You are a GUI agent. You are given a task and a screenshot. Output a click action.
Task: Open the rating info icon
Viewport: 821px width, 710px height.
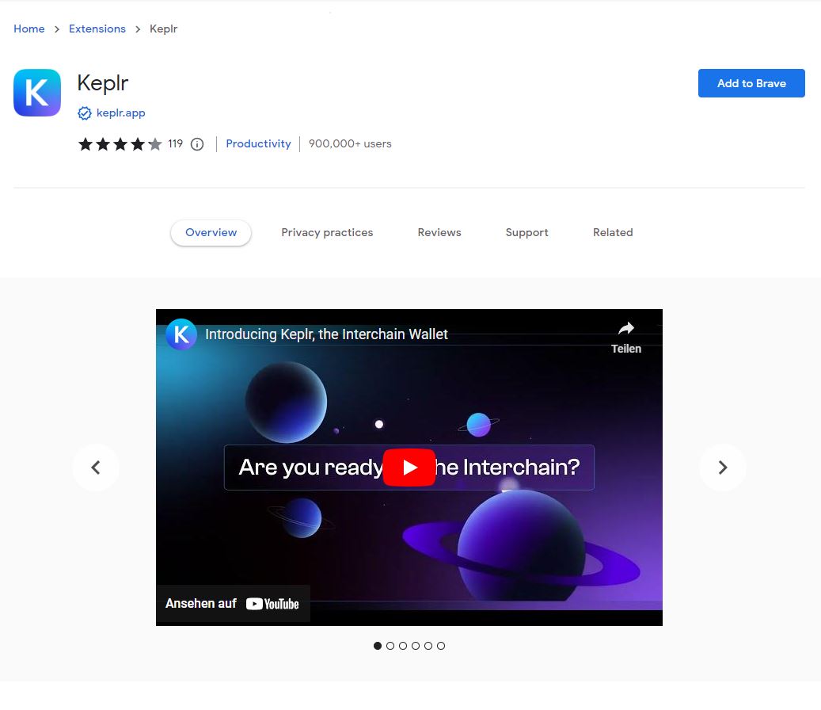[x=197, y=144]
